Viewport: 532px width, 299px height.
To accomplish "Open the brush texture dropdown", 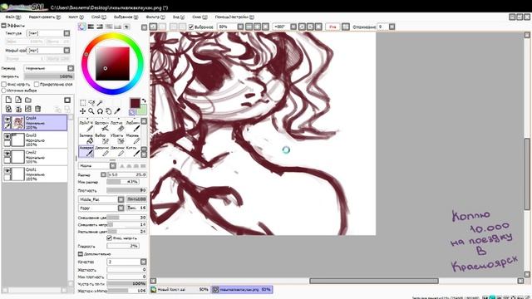I will click(121, 208).
